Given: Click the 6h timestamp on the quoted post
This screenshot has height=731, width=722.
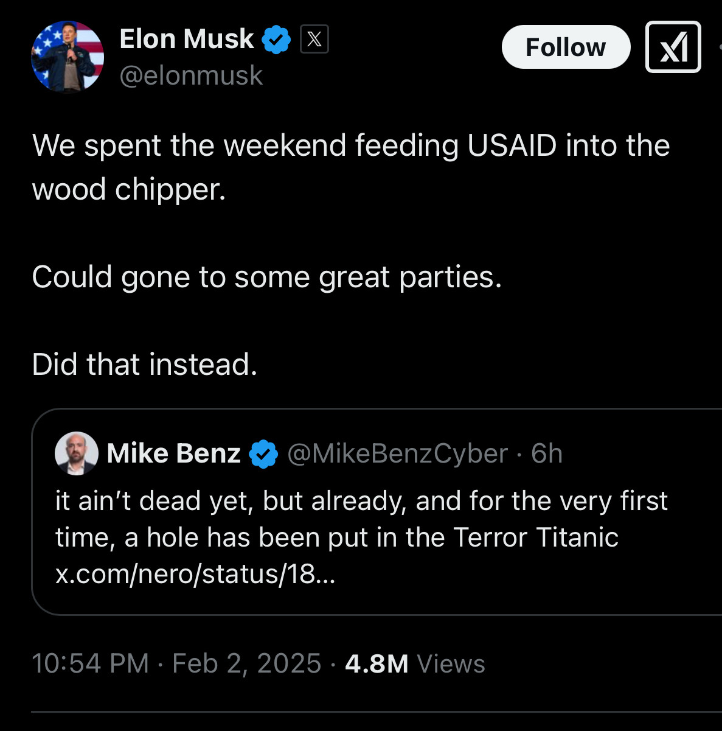Looking at the screenshot, I should click(x=547, y=453).
